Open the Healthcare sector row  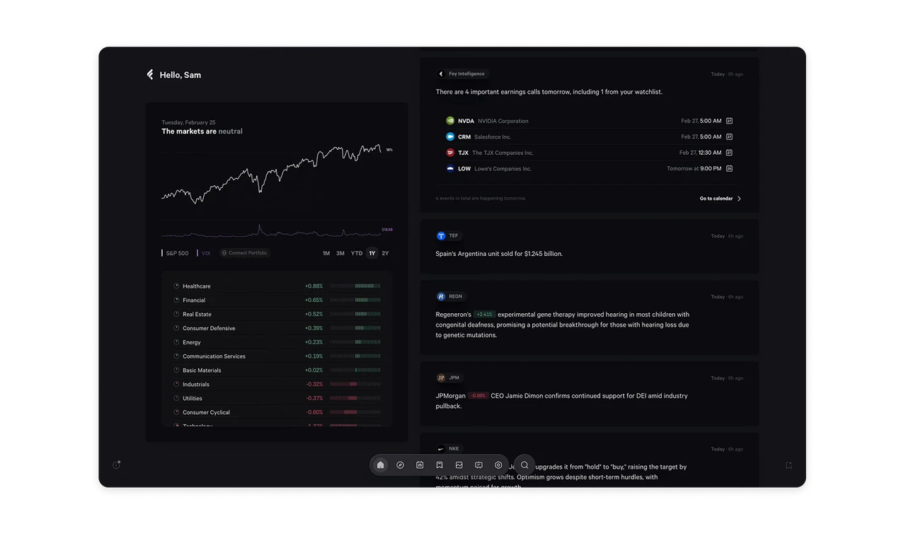[x=277, y=286]
